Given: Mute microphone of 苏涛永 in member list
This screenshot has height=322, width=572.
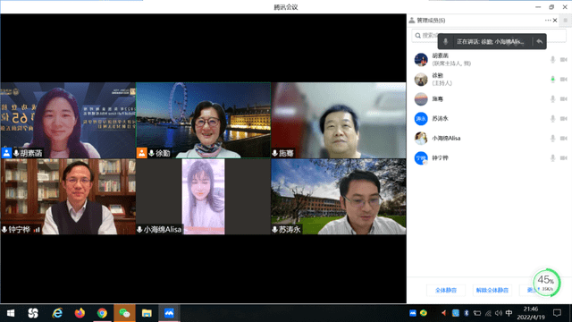Looking at the screenshot, I should [552, 119].
